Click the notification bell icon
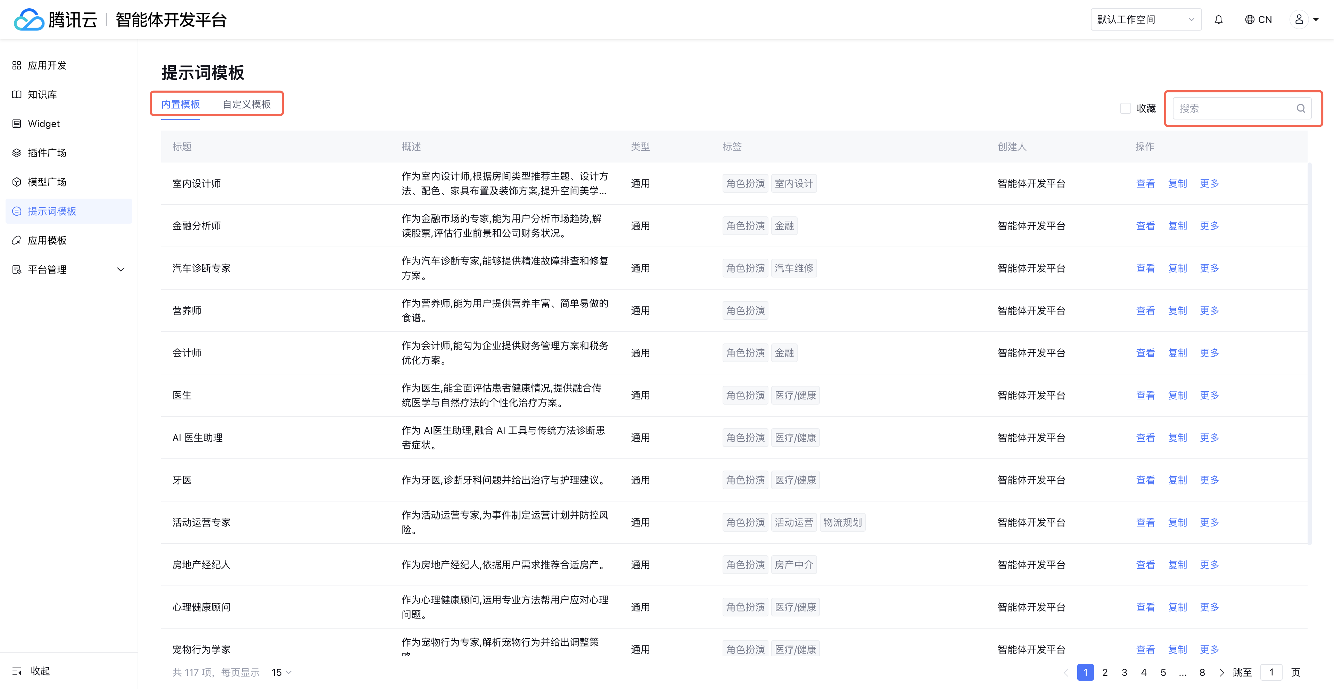The width and height of the screenshot is (1334, 689). click(x=1218, y=20)
